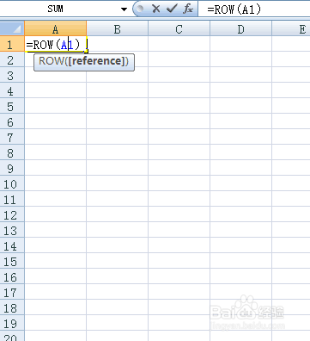Select row 17 header
310x341 pixels.
[x=12, y=292]
